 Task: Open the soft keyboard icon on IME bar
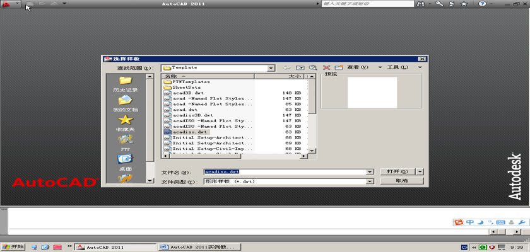click(501, 222)
